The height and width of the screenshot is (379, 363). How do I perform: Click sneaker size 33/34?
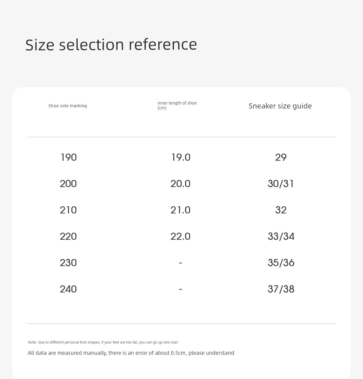pyautogui.click(x=281, y=236)
